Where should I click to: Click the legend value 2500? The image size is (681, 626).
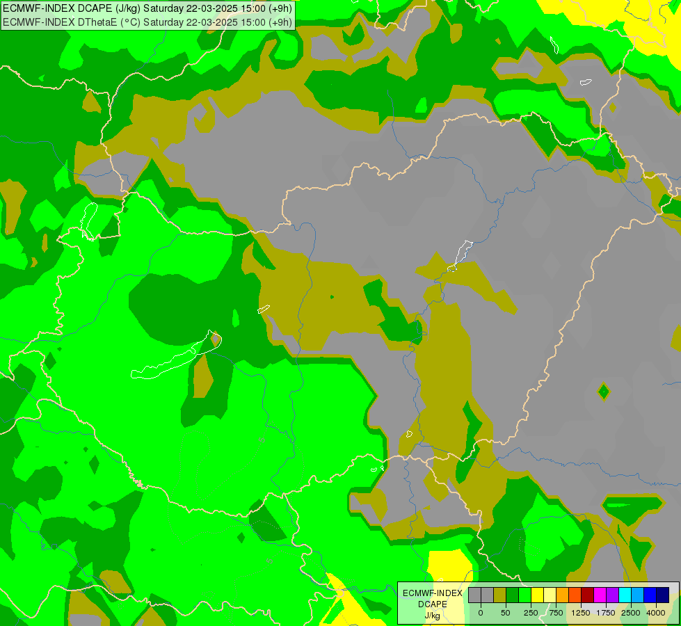(631, 613)
